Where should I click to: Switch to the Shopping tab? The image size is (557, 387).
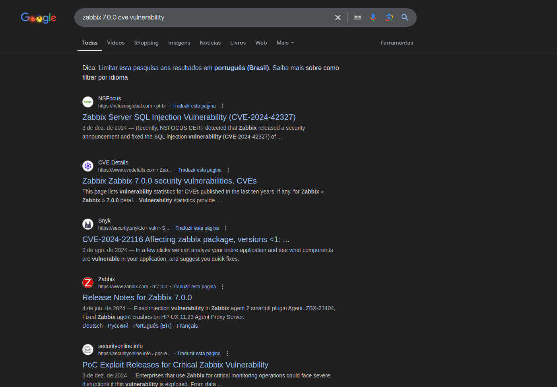pyautogui.click(x=146, y=43)
